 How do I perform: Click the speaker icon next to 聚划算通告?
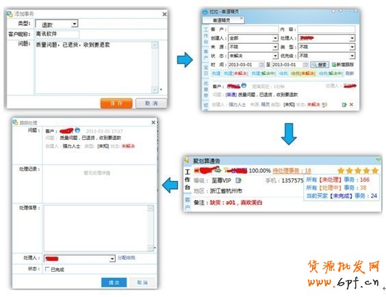click(x=187, y=160)
